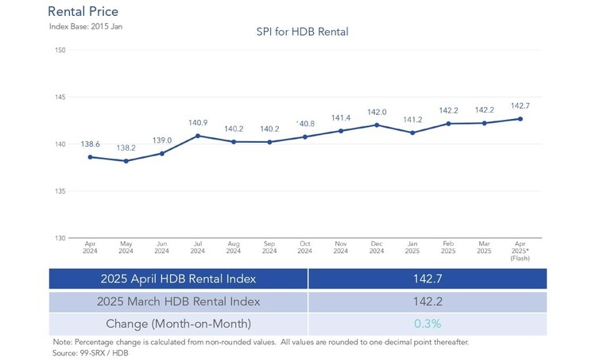Viewport: 596px width, 361px height.
Task: Click the 141.4 data label
Action: tap(341, 118)
